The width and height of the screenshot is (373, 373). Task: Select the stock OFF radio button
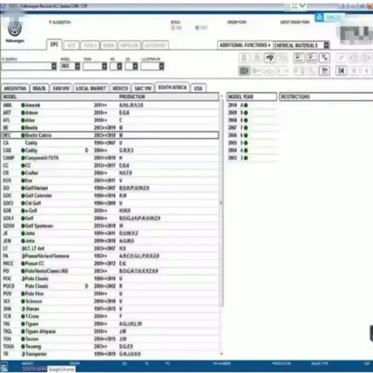(x=197, y=28)
